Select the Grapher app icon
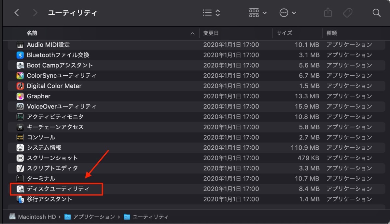The image size is (390, 224). coord(20,96)
